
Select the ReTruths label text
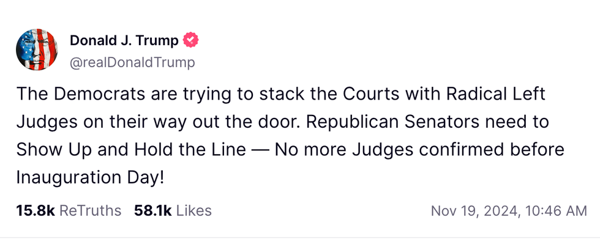click(x=91, y=211)
